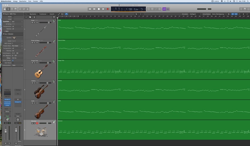The width and height of the screenshot is (250, 146).
Task: Open the Funktionen menu
Action: 44,14
